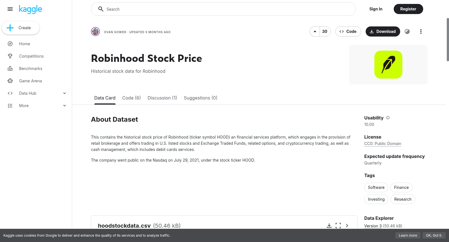Screen dimensions: 449x242
Task: Open the three-dot more options menu
Action: pyautogui.click(x=421, y=31)
